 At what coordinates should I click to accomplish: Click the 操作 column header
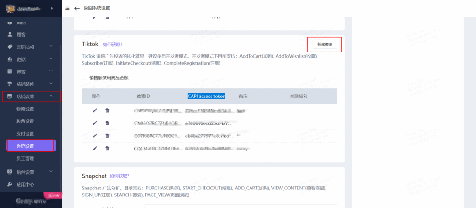coord(96,97)
